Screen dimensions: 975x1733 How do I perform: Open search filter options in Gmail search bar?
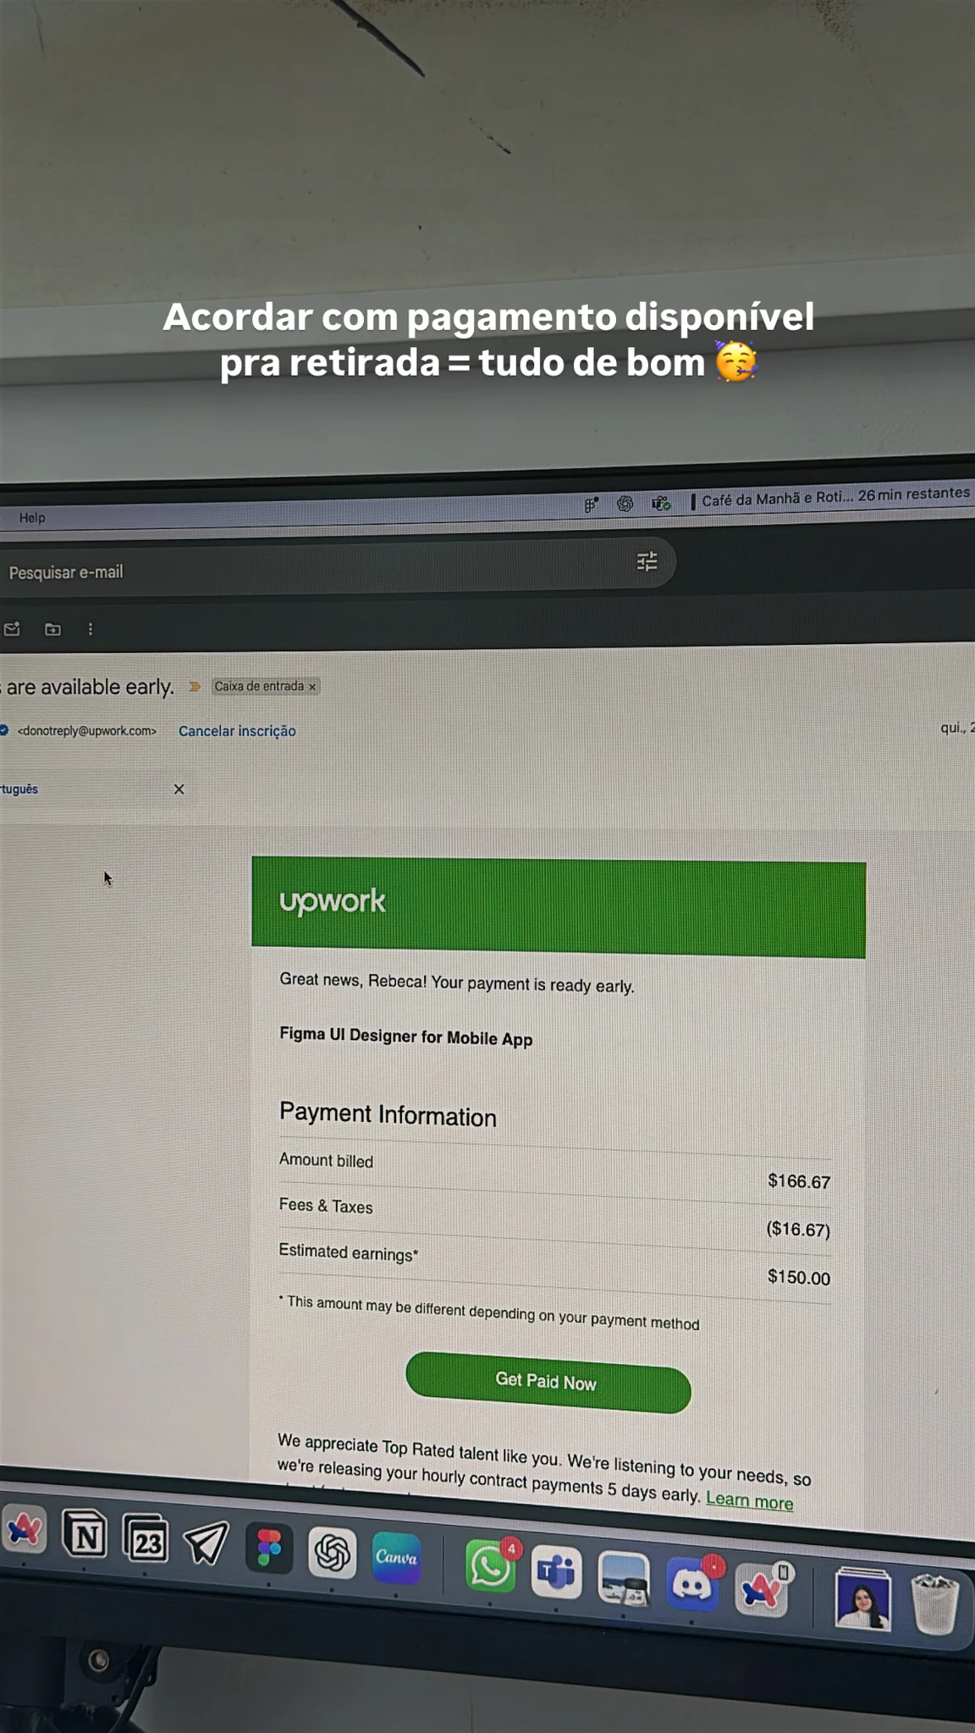tap(647, 562)
